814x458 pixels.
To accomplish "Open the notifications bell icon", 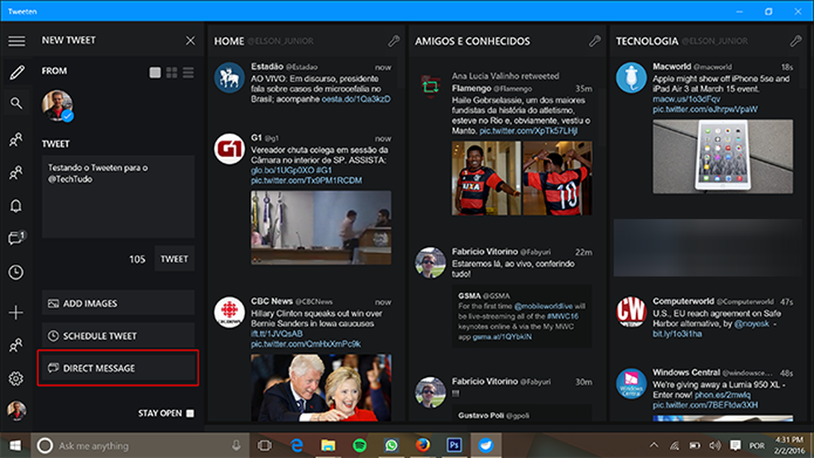I will coord(16,206).
